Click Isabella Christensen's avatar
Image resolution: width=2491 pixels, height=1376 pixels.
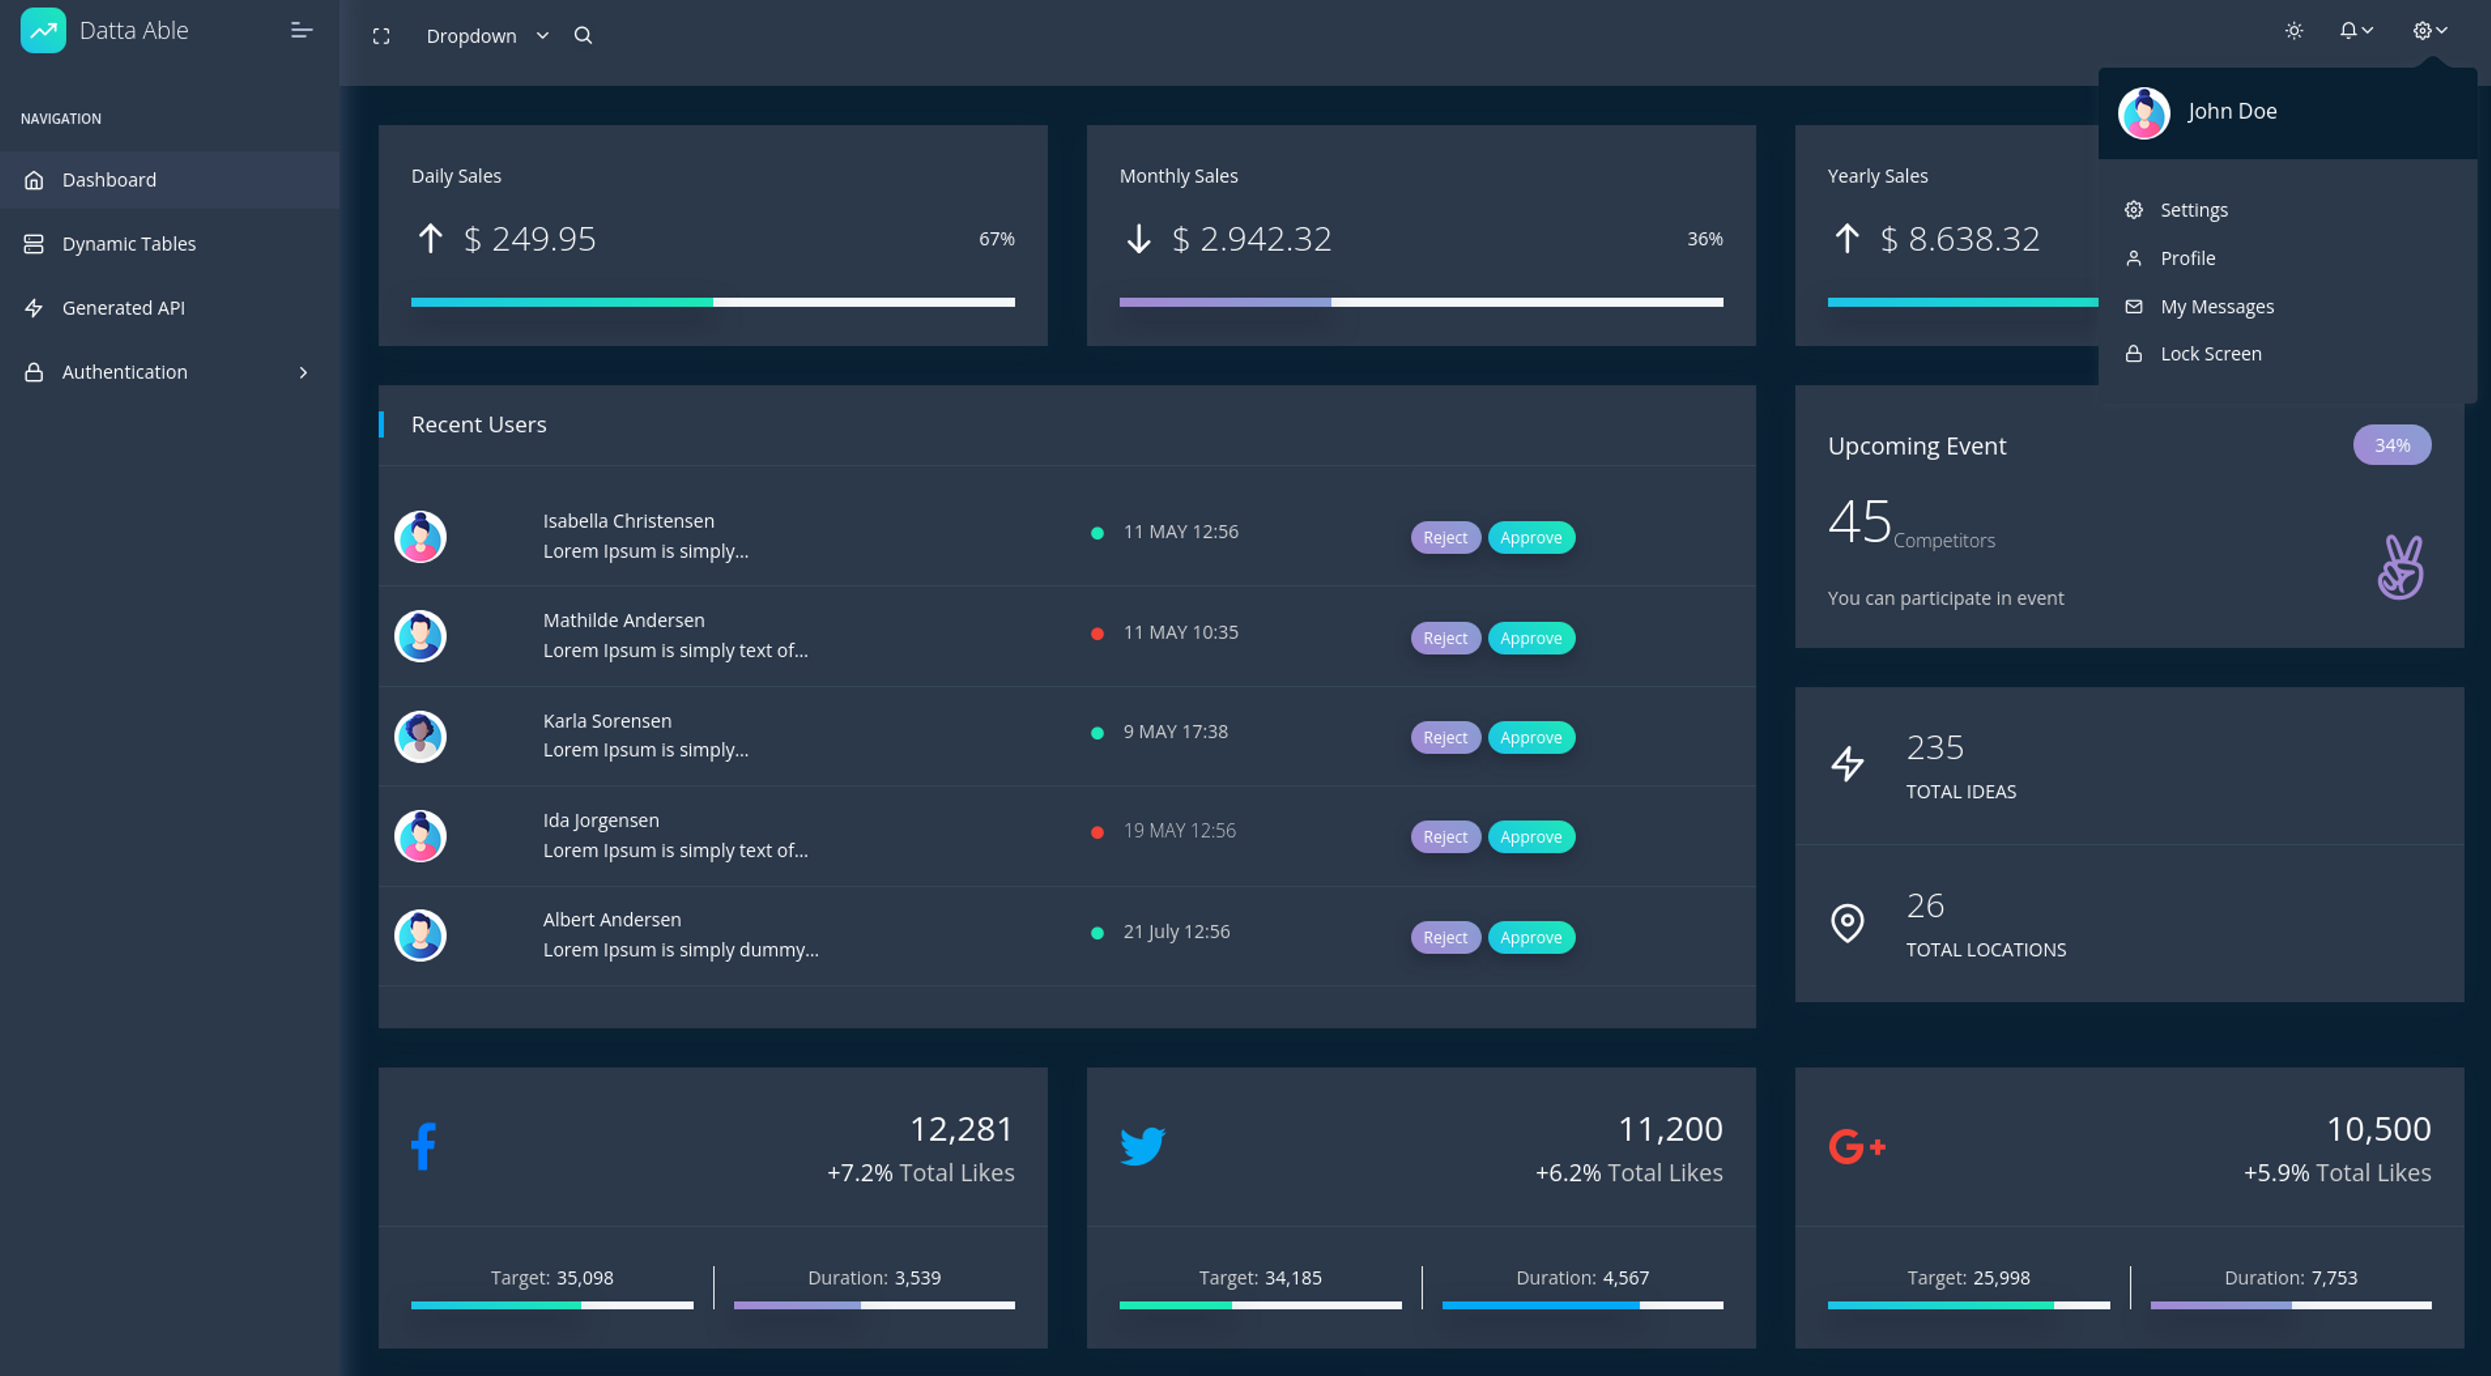(x=420, y=537)
